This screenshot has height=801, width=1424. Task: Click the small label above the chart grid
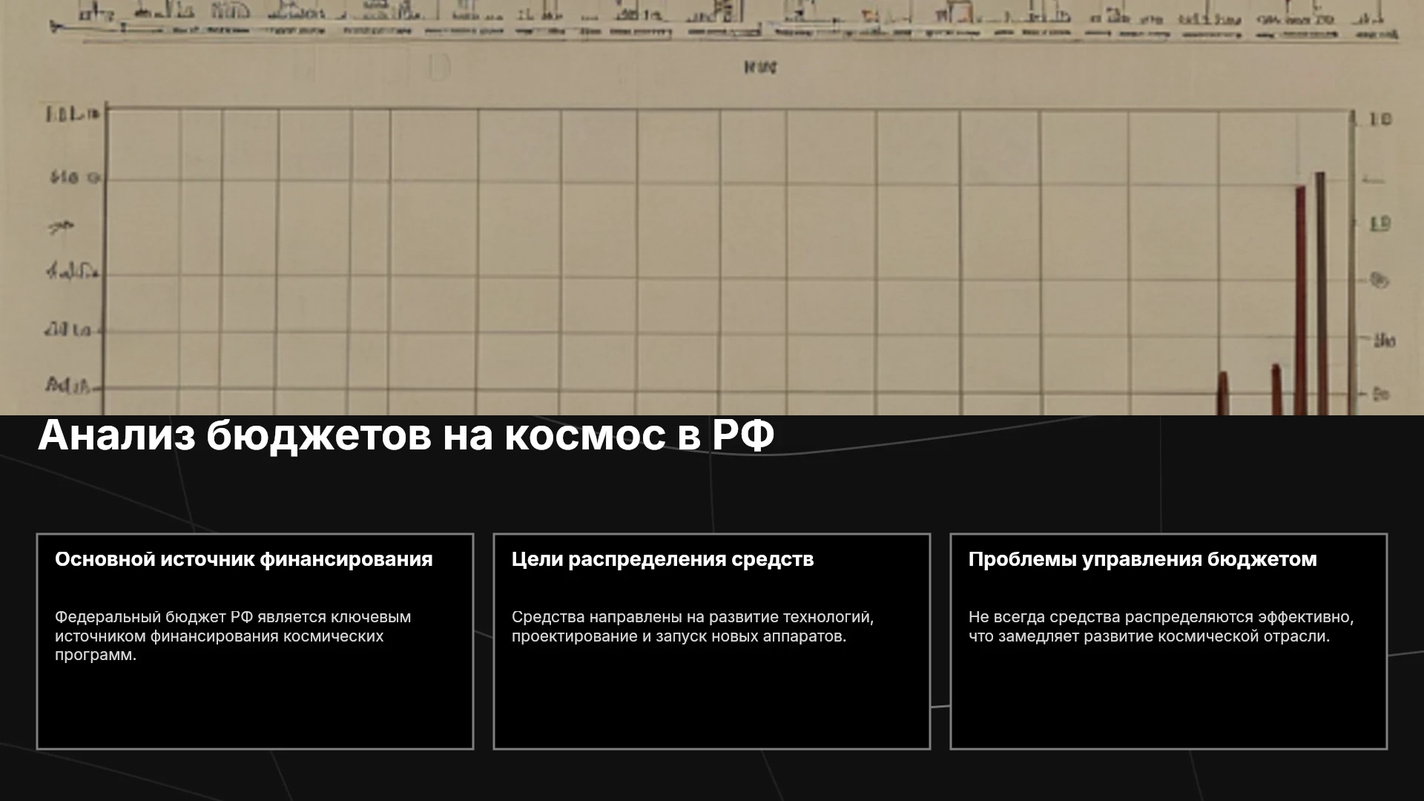pyautogui.click(x=760, y=67)
